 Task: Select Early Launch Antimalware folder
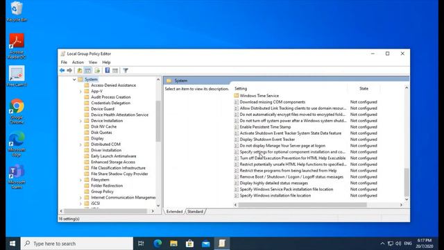[x=114, y=156]
